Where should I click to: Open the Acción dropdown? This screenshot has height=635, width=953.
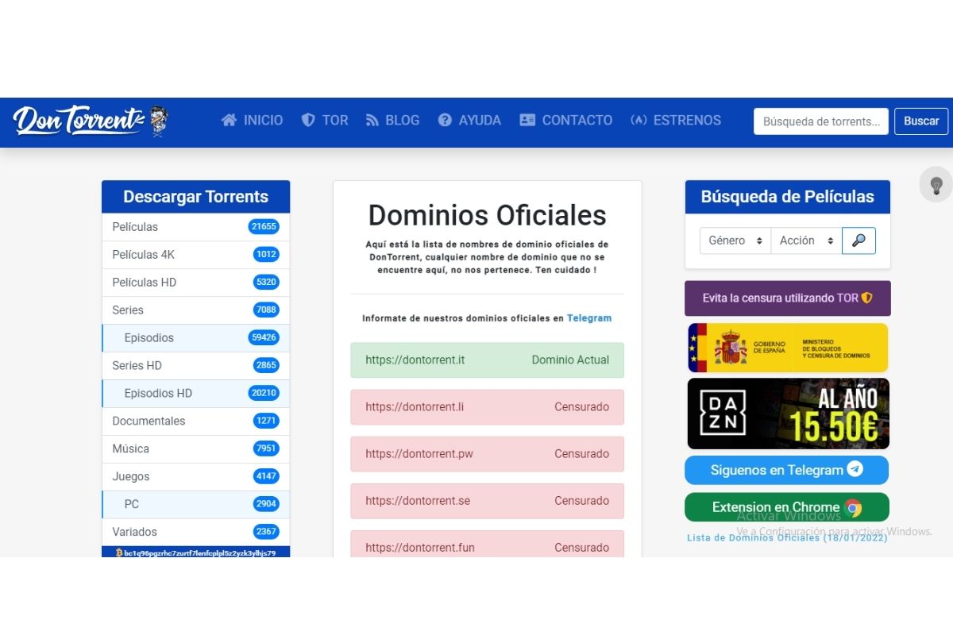(806, 241)
